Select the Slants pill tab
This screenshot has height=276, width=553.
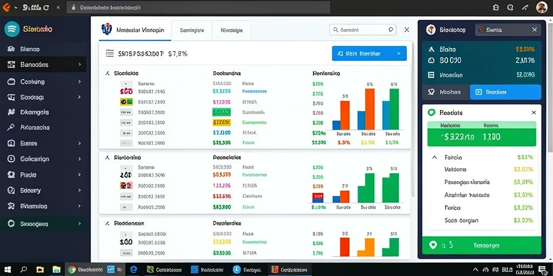[508, 30]
